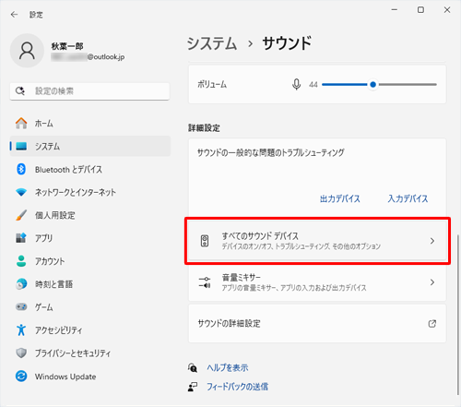This screenshot has width=461, height=407.
Task: Troubleshoot 入力デバイス link
Action: coord(408,198)
